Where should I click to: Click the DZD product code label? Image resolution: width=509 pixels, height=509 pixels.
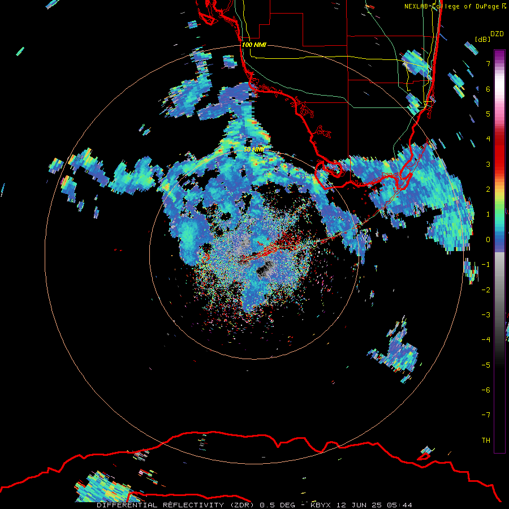497,34
